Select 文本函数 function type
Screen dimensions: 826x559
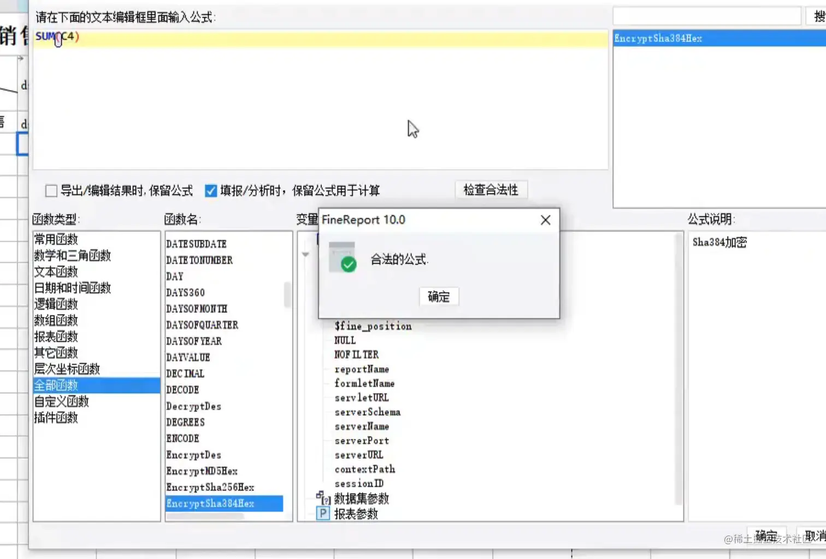coord(96,272)
